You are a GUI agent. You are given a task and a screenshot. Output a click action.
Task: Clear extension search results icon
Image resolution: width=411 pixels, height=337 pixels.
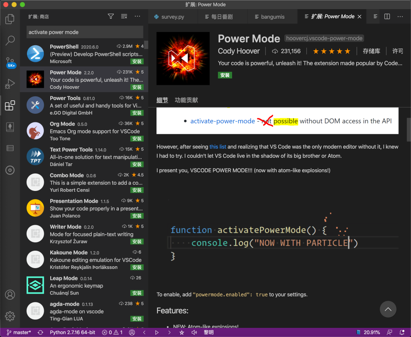pyautogui.click(x=124, y=16)
